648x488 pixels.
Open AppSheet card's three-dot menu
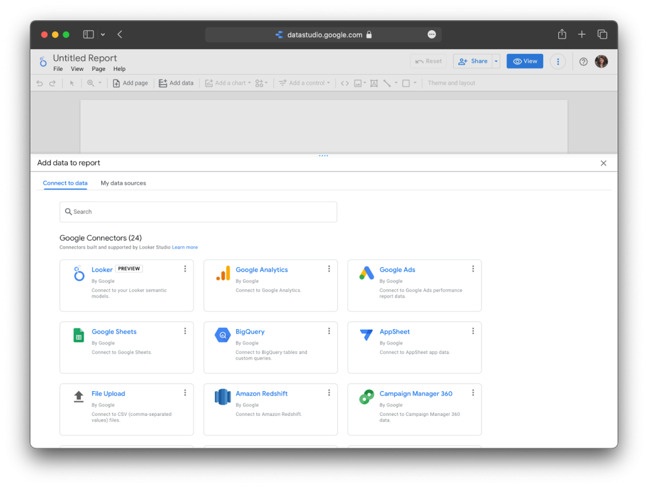tap(473, 331)
